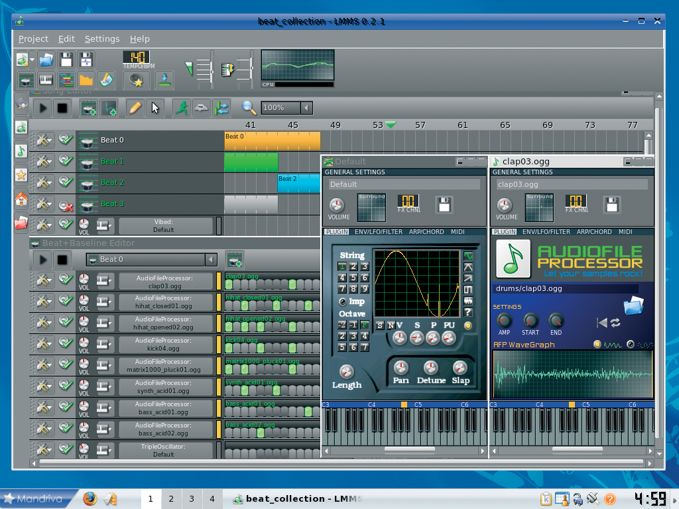Toggle reverse sample in AudioFileProcessor

pos(601,323)
